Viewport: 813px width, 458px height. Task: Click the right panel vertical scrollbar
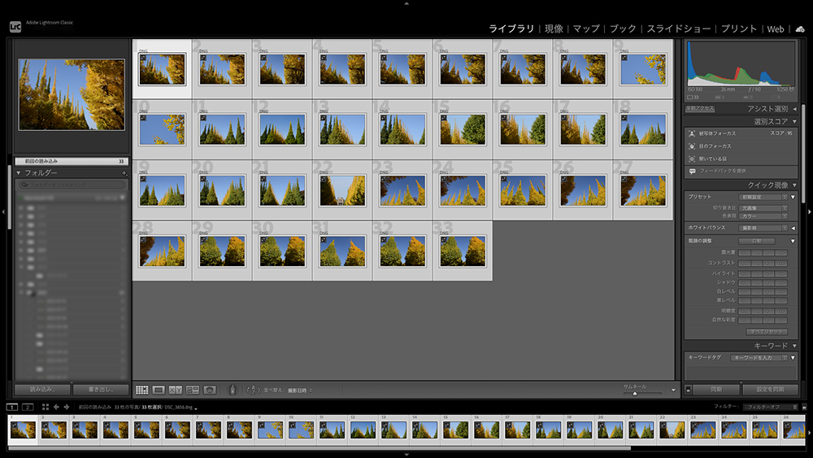coord(804,153)
